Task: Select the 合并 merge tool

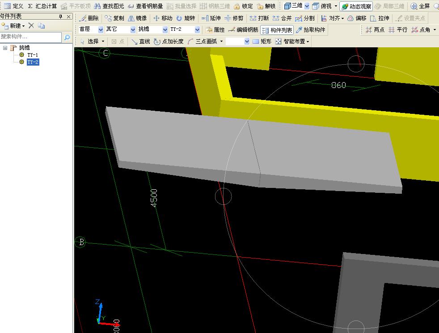Action: pos(282,18)
